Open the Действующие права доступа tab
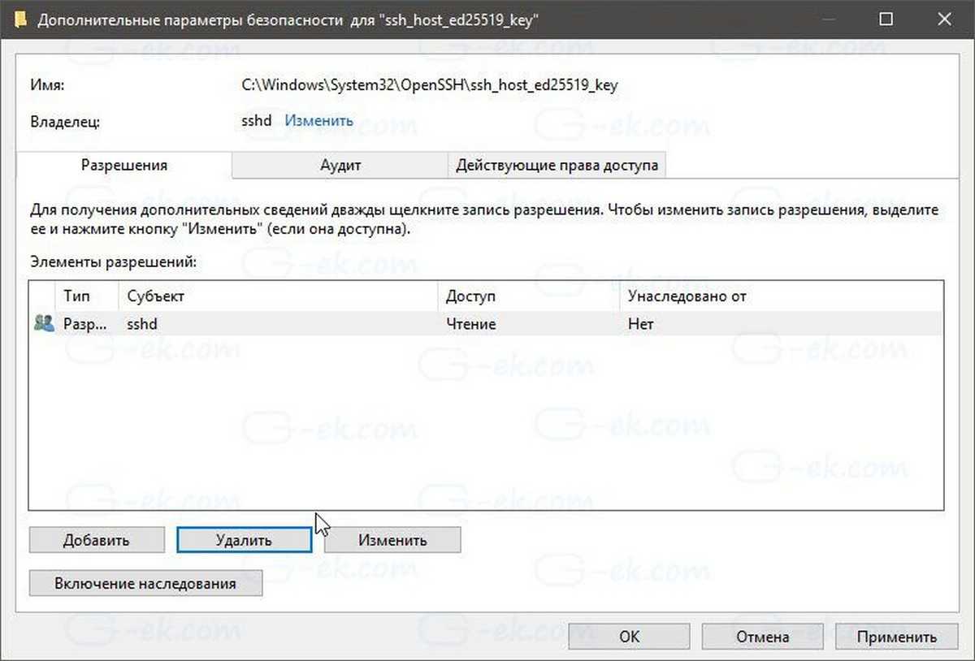 coord(557,165)
